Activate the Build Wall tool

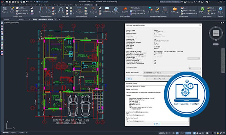(125, 10)
